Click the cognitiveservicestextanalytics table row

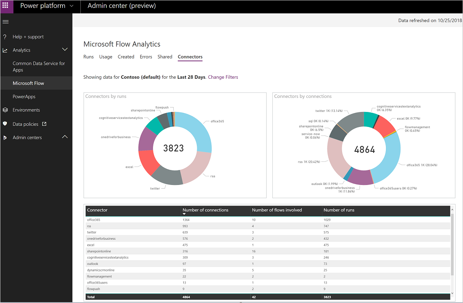point(267,258)
